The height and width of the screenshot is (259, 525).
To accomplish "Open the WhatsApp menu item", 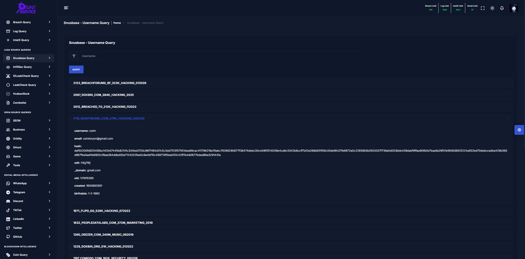I will (x=29, y=183).
